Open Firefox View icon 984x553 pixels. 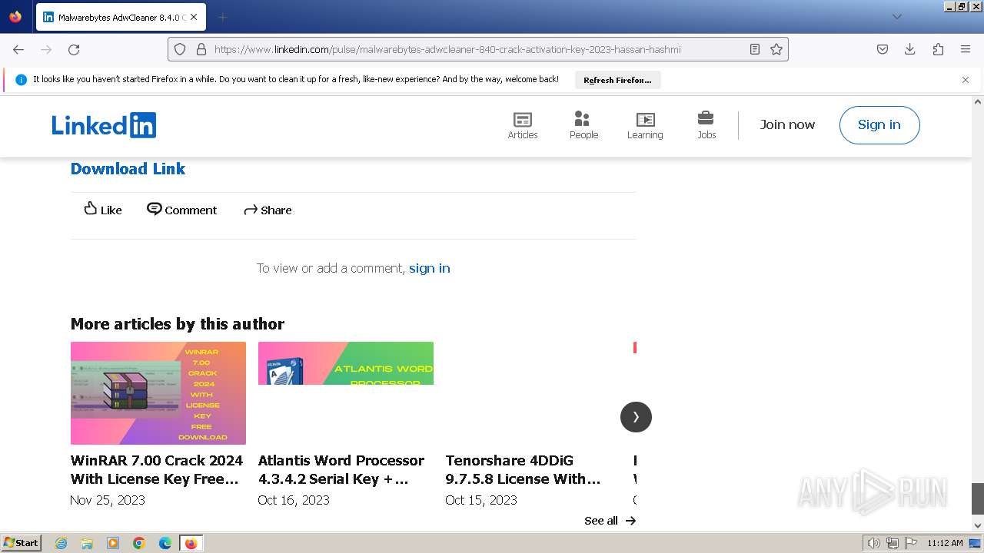click(15, 17)
